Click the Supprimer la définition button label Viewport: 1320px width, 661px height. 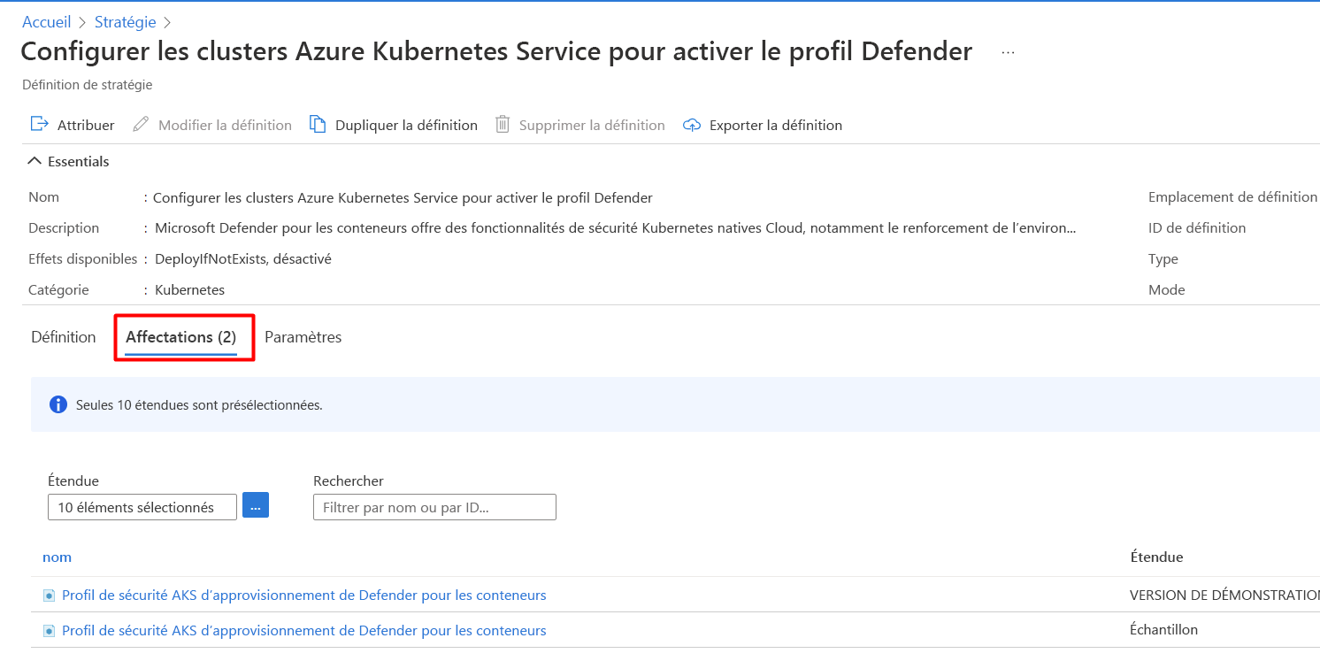coord(592,125)
